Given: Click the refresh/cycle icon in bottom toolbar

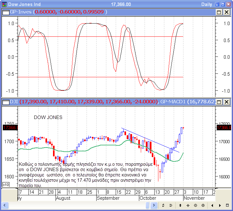Looking at the screenshot, I should coord(163,205).
